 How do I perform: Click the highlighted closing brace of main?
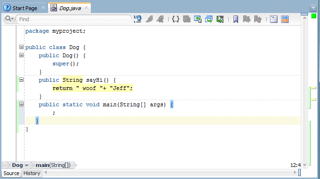point(37,121)
